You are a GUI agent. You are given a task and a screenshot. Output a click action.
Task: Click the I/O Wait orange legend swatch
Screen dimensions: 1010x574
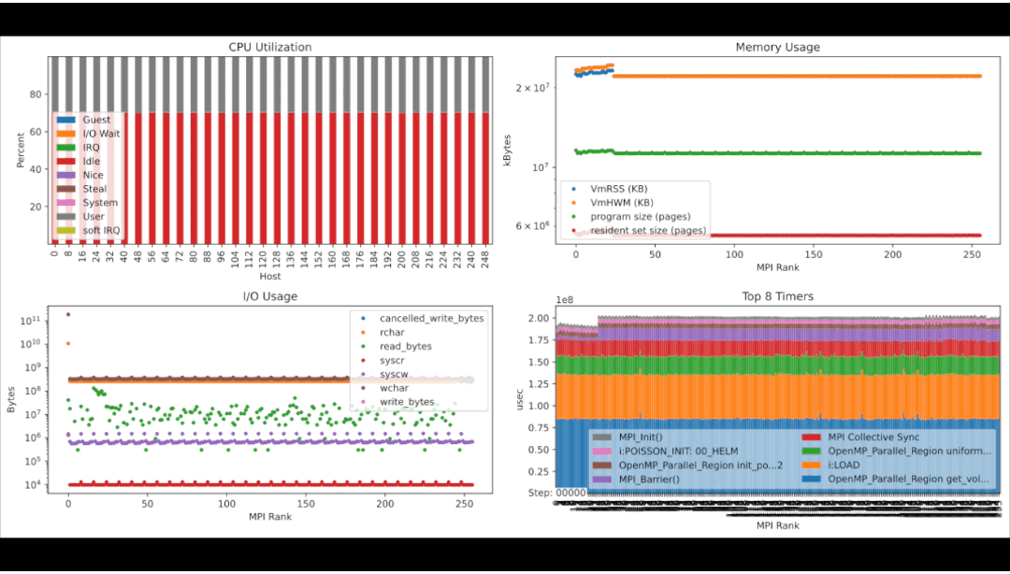tap(66, 134)
